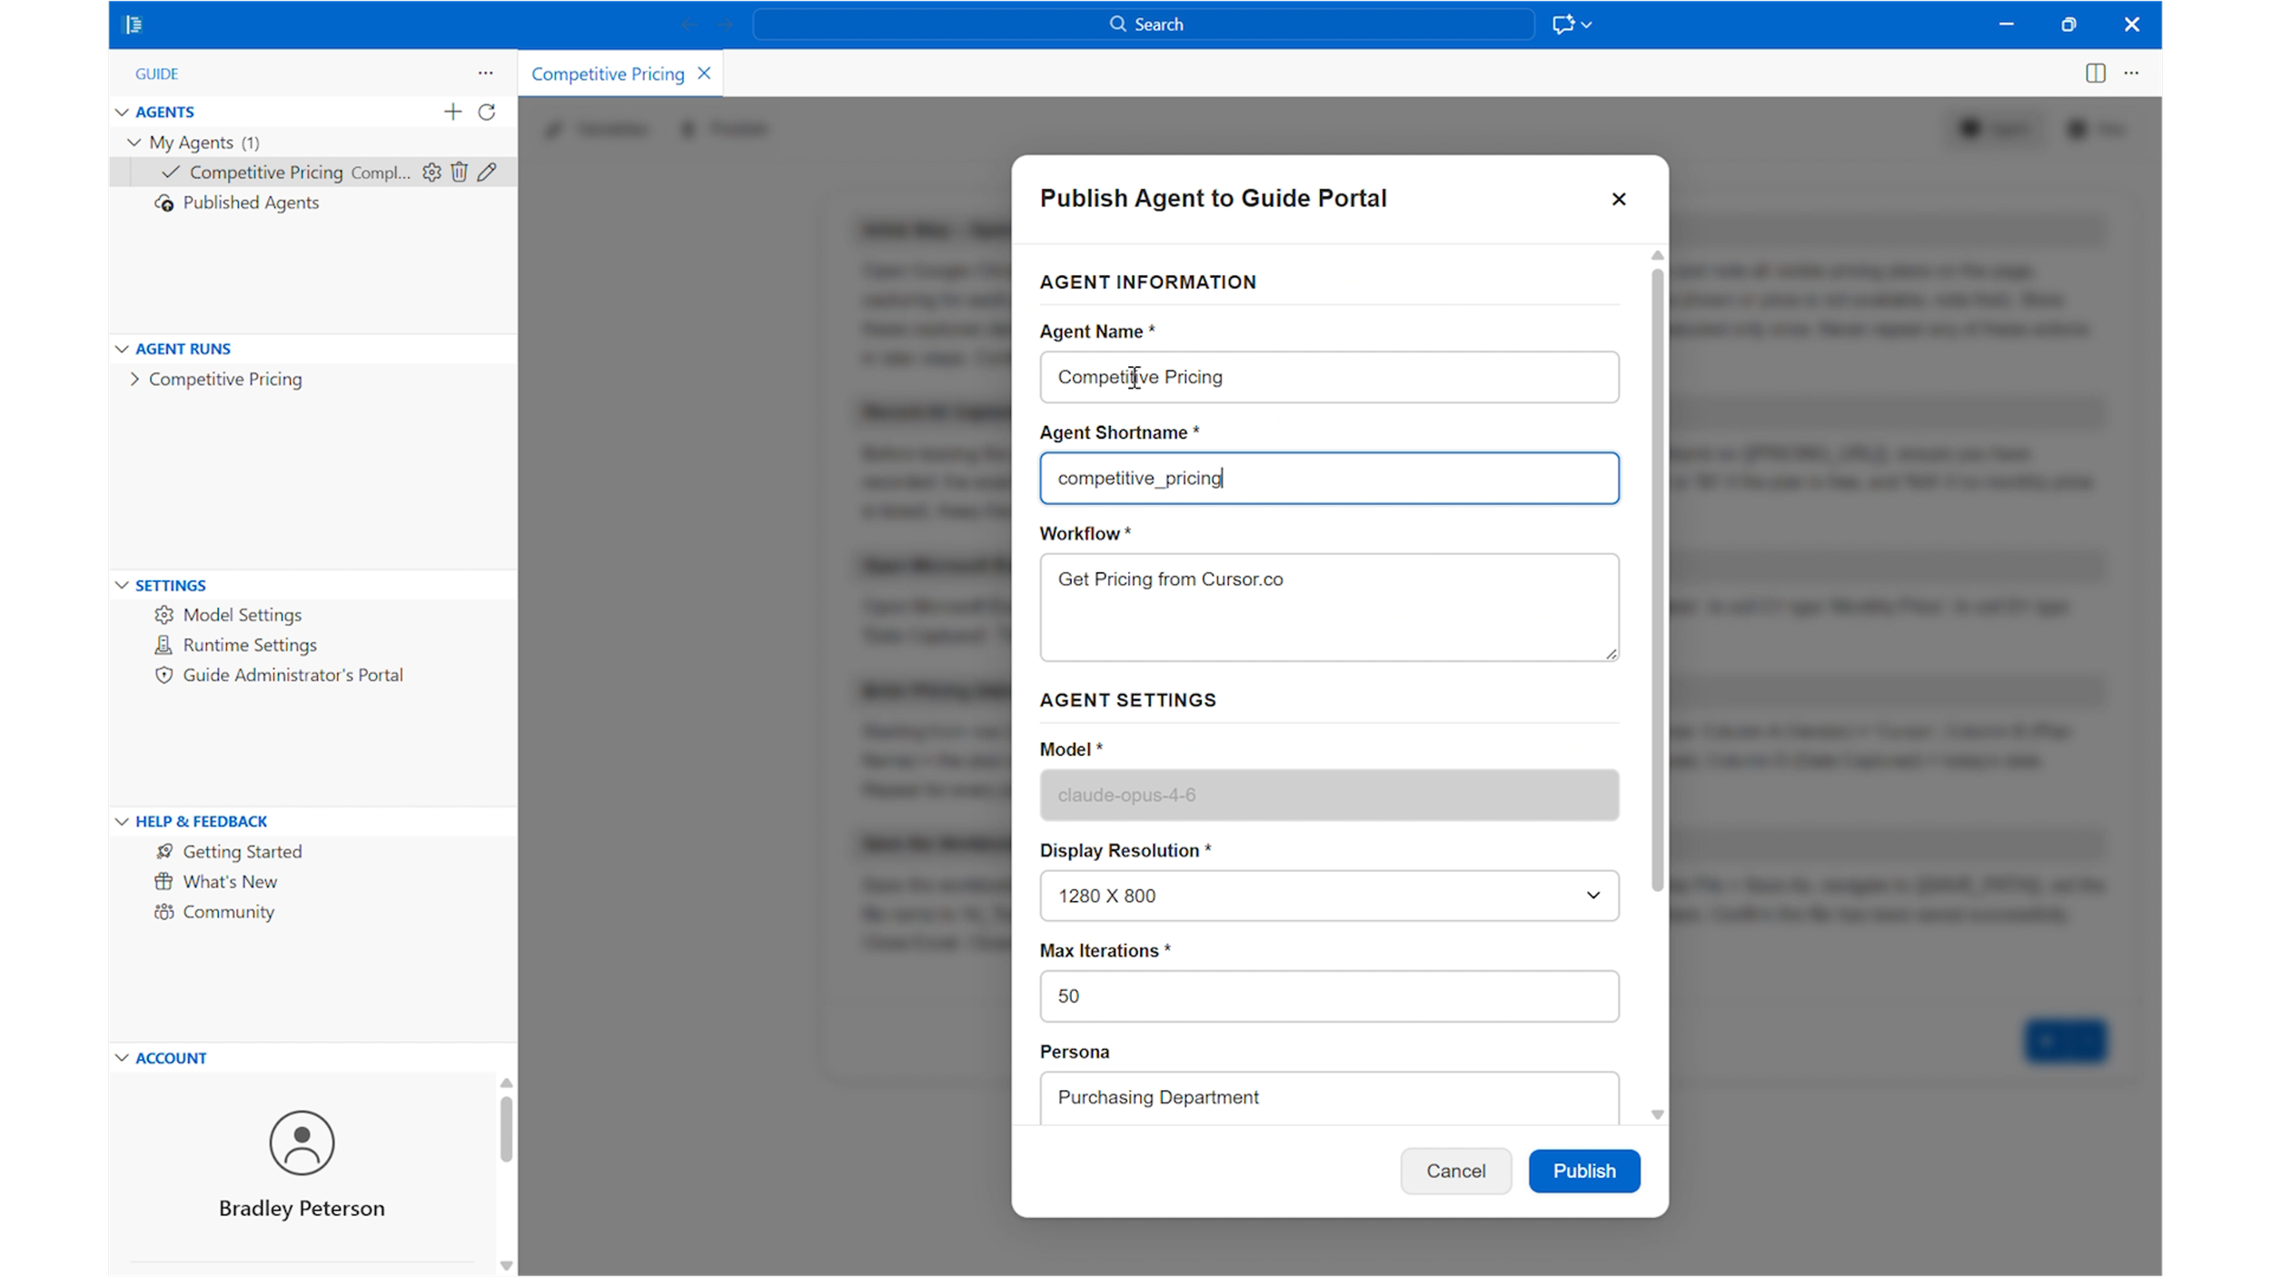
Task: Collapse the SETTINGS section
Action: (x=122, y=586)
